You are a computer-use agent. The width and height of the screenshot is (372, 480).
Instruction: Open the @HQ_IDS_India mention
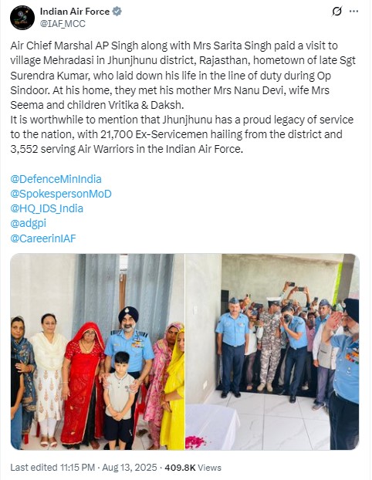(x=46, y=208)
